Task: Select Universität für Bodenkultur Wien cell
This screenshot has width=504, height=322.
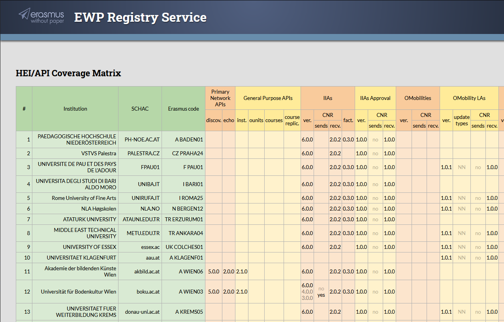Action: pyautogui.click(x=75, y=292)
